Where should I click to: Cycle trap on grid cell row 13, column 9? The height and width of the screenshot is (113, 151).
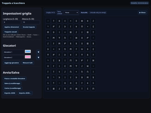click(93, 89)
